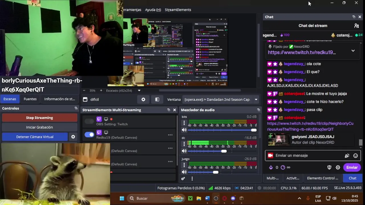Mute the juego audio channel
Screen dimensions: 365x205
tap(184, 172)
